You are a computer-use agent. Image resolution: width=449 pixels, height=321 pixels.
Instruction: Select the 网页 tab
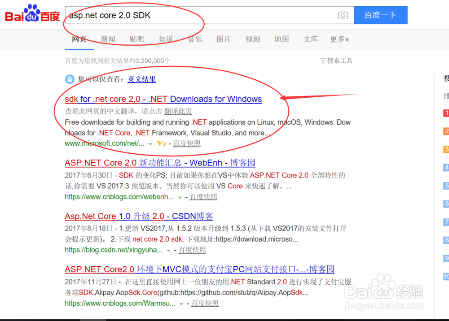[79, 39]
